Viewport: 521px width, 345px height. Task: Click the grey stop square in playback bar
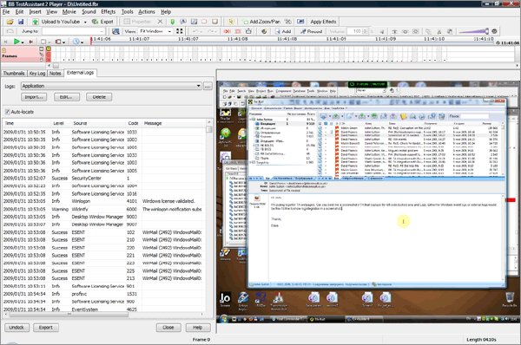point(43,42)
